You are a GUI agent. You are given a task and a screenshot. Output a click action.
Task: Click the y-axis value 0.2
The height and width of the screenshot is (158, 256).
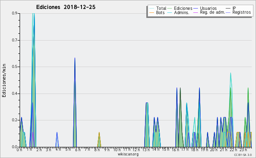(x=15, y=120)
